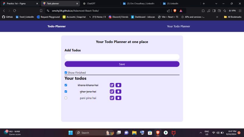The width and height of the screenshot is (244, 137).
Task: Uncheck the 'khana khana hai' todo
Action: tap(66, 85)
